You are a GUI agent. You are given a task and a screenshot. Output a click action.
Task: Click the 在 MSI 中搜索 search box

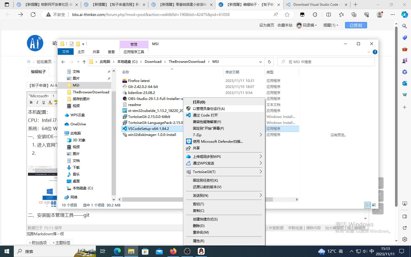[326, 62]
